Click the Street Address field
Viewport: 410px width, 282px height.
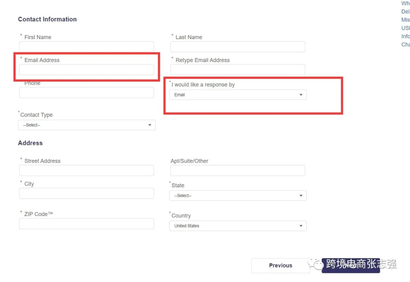pos(87,170)
